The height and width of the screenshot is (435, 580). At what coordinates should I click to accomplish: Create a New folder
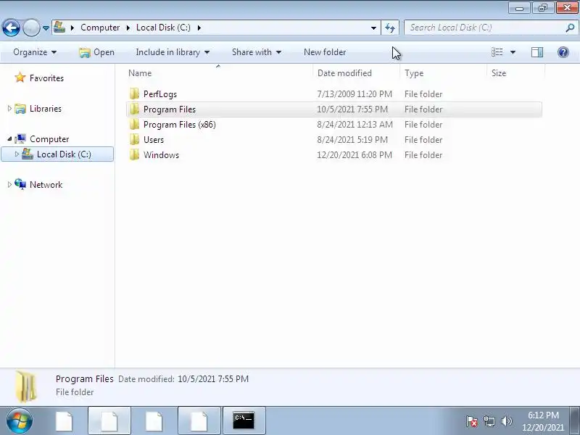pos(325,52)
